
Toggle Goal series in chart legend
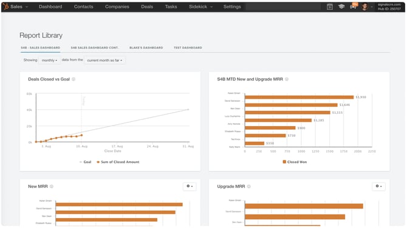(86, 162)
